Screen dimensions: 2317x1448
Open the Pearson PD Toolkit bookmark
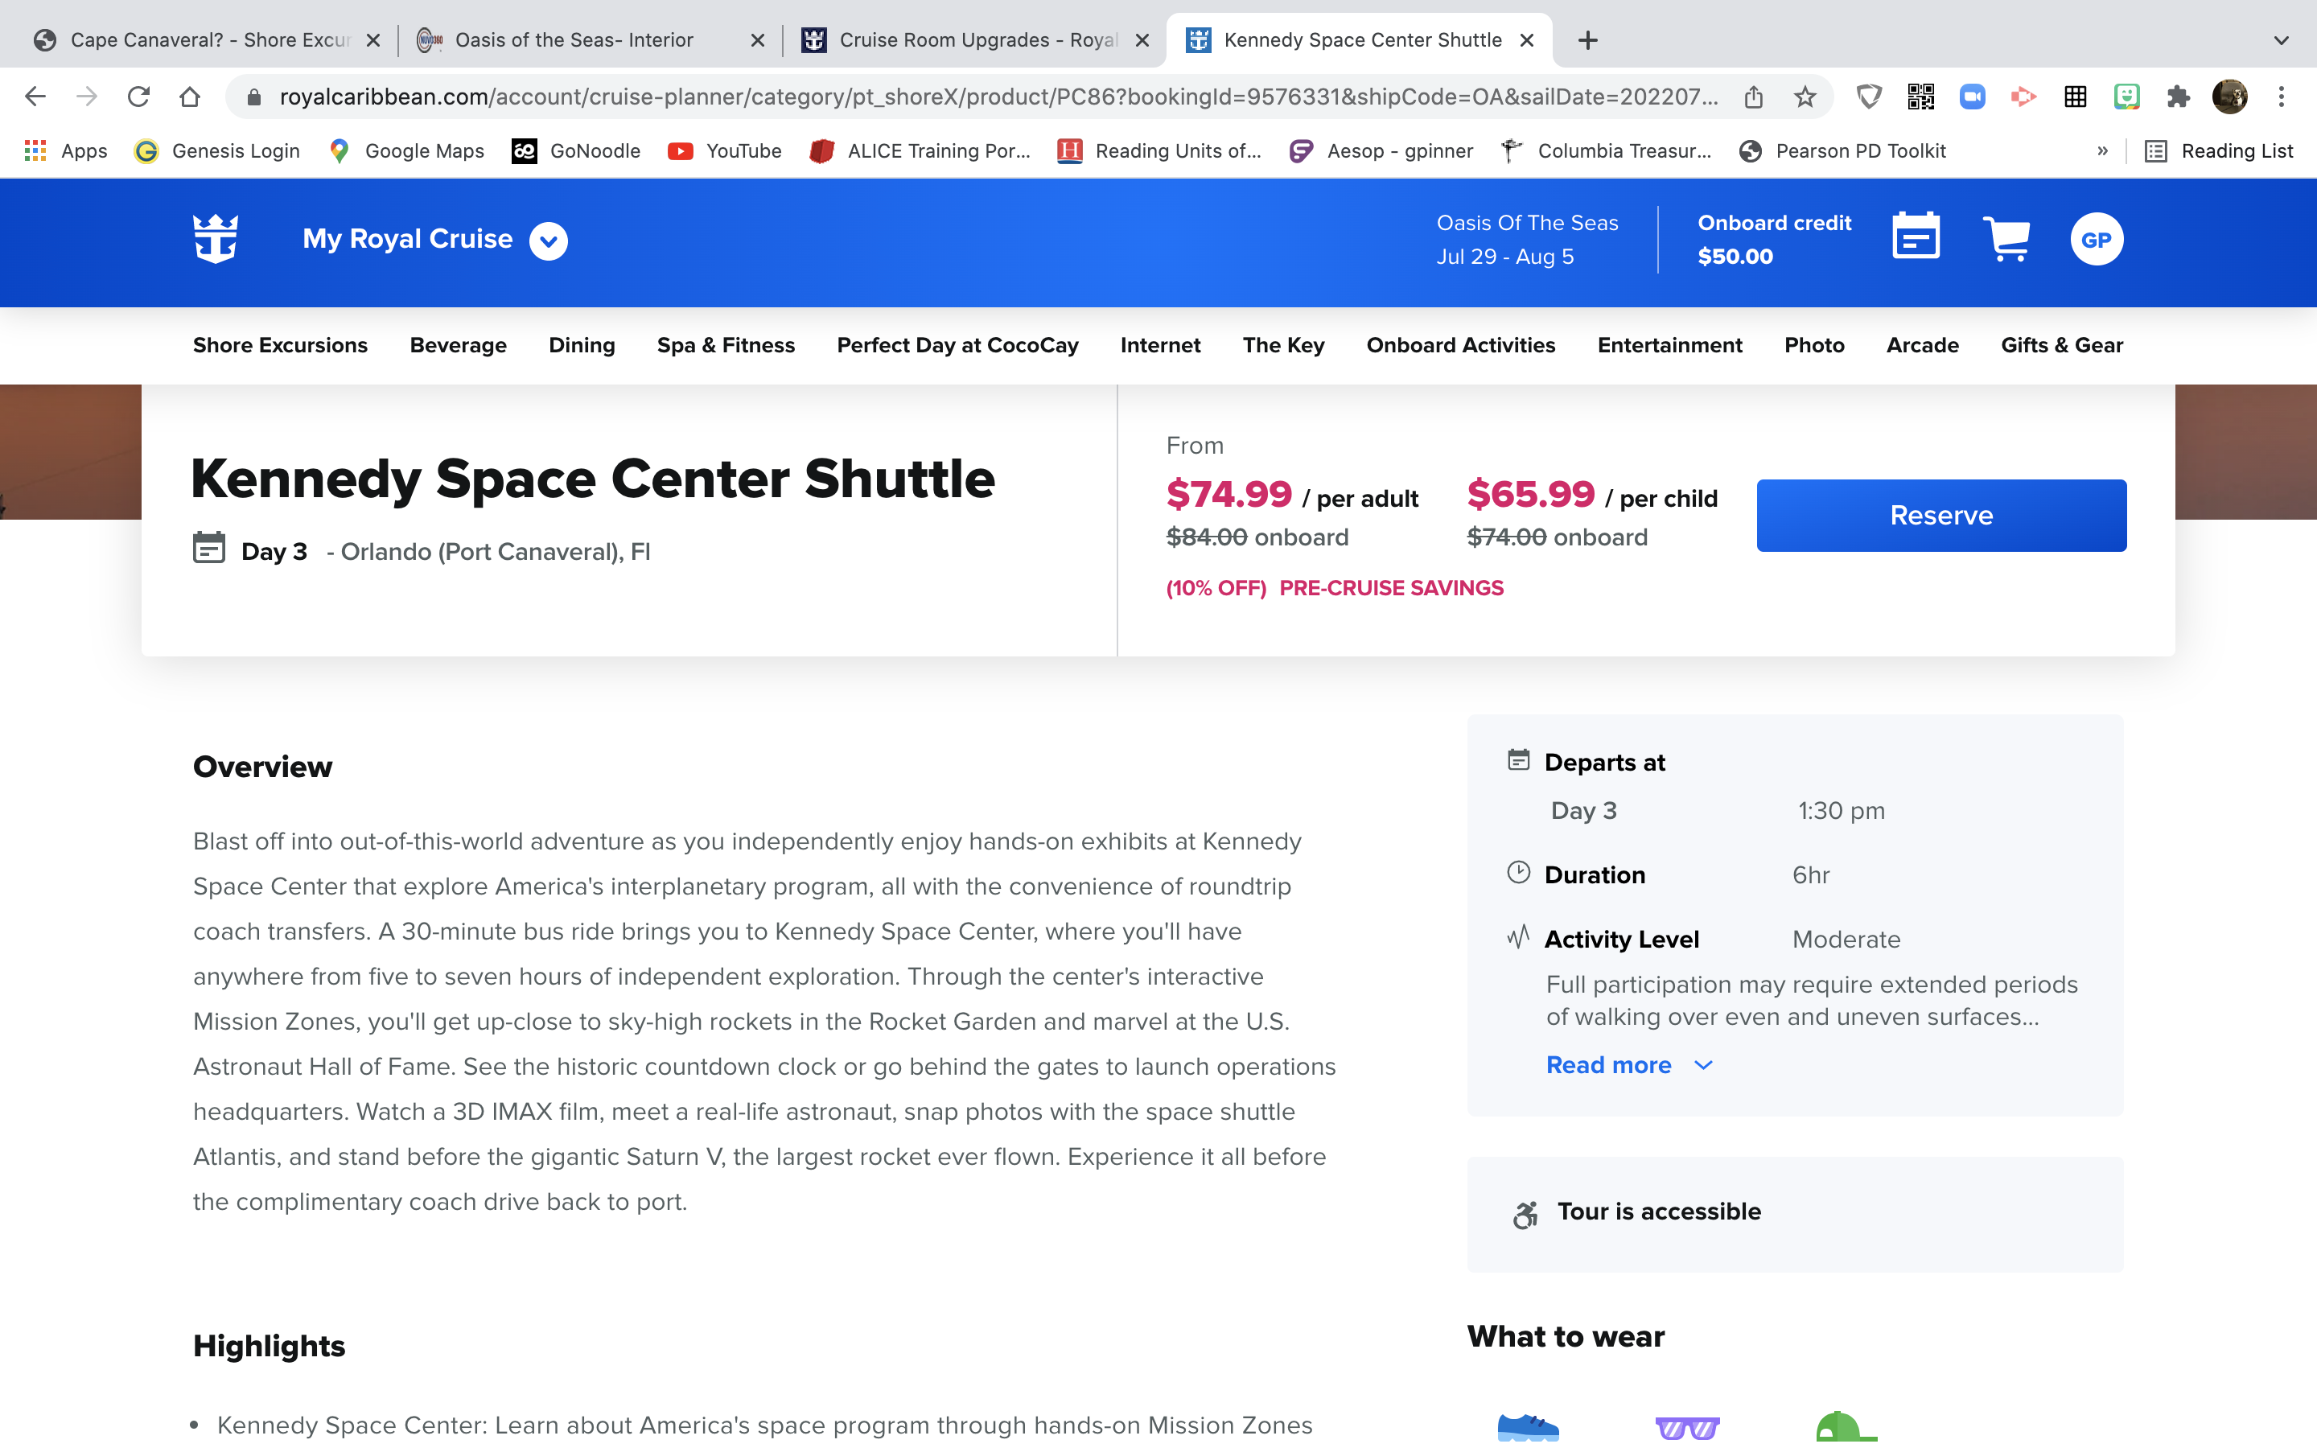pos(1843,151)
